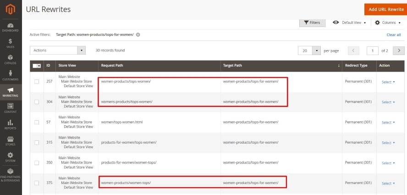
Task: Remove the Target Path active filter
Action: 138,34
